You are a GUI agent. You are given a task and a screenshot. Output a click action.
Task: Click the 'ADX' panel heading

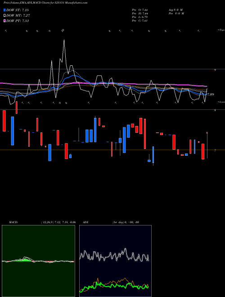coord(86,222)
